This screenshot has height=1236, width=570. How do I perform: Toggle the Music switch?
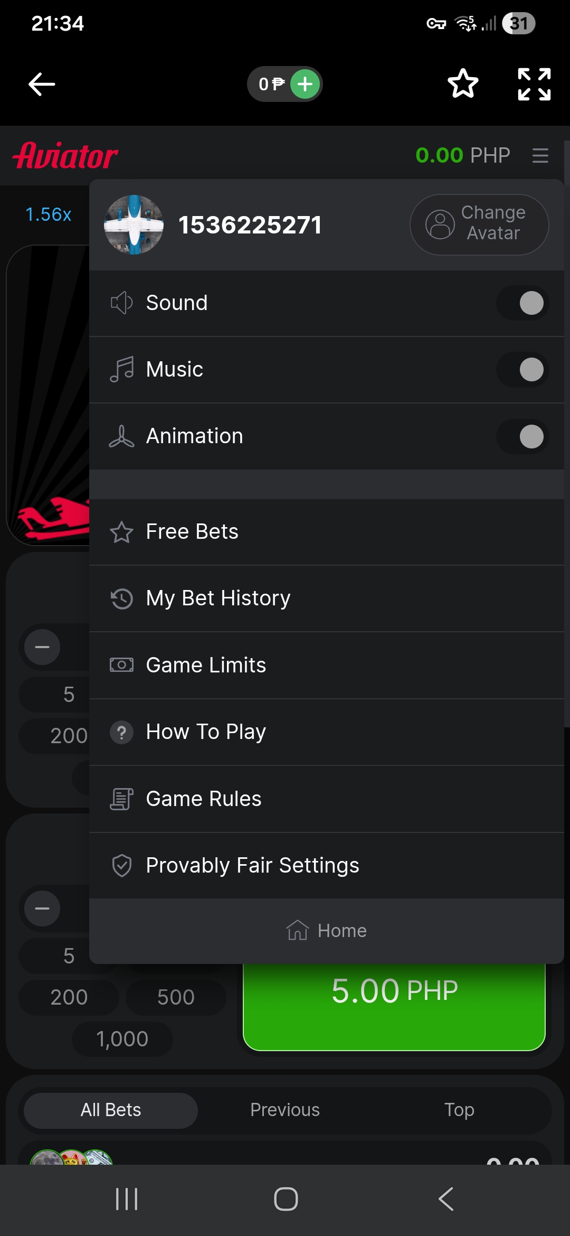[522, 370]
